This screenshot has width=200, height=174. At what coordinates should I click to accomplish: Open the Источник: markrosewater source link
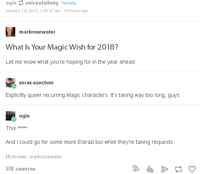[34, 157]
